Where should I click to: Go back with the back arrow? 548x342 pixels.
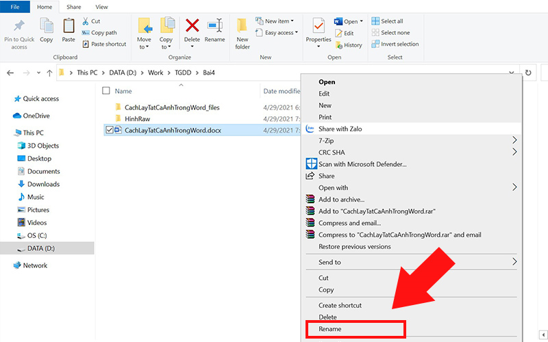coord(10,73)
